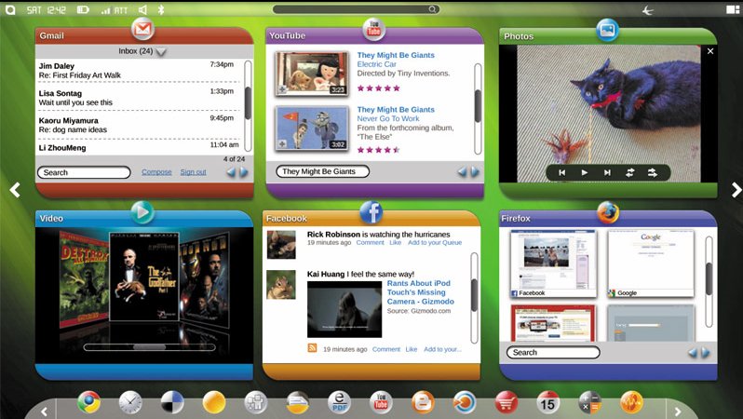Viewport: 743px width, 419px height.
Task: Open the clock app in the dock
Action: (130, 403)
